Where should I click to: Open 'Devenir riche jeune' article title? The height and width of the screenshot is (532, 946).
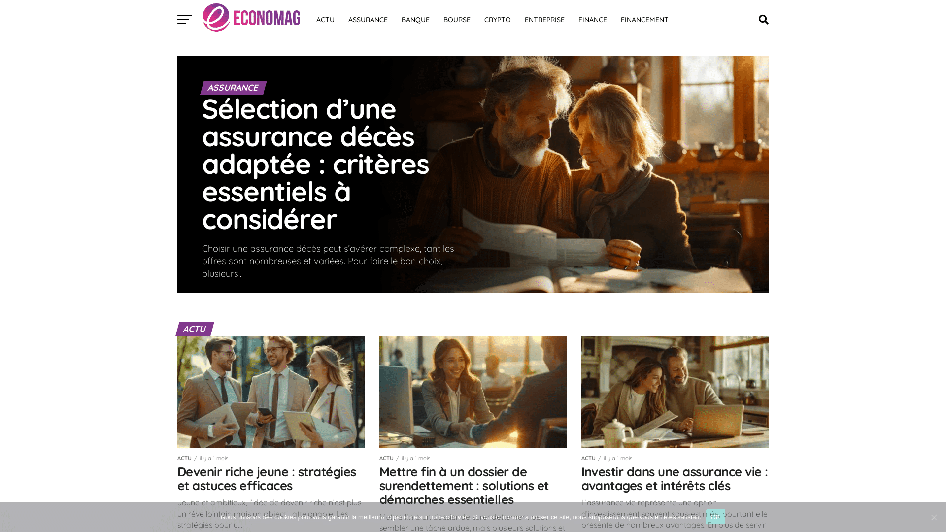(267, 479)
